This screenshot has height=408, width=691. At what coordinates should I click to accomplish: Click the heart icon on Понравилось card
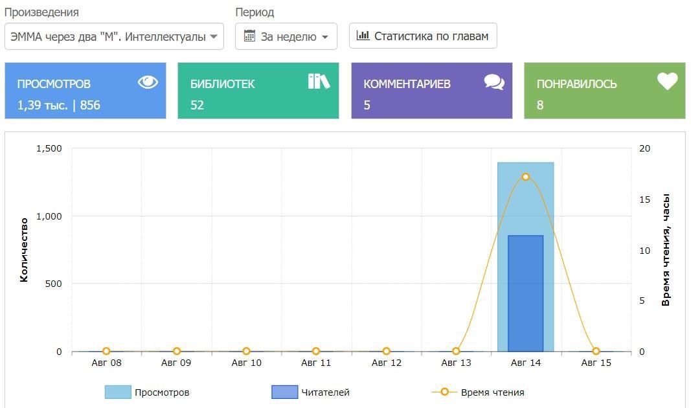pyautogui.click(x=667, y=82)
